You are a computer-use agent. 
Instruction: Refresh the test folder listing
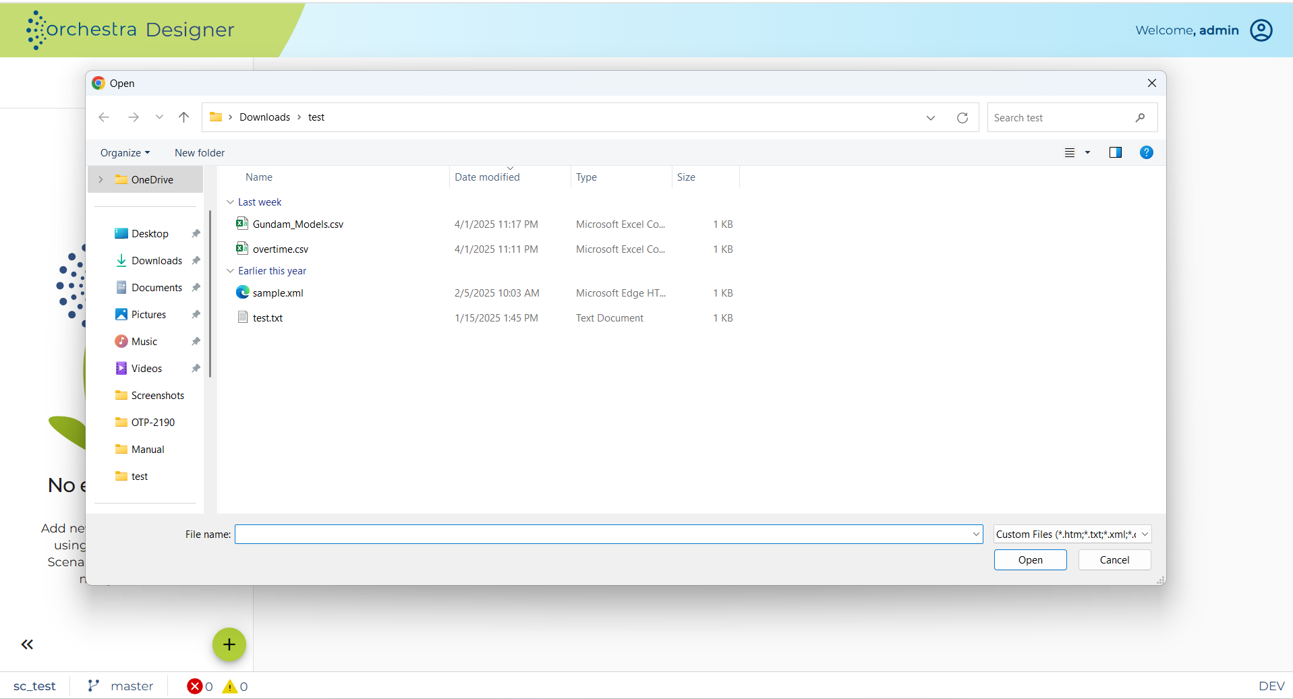coord(962,117)
